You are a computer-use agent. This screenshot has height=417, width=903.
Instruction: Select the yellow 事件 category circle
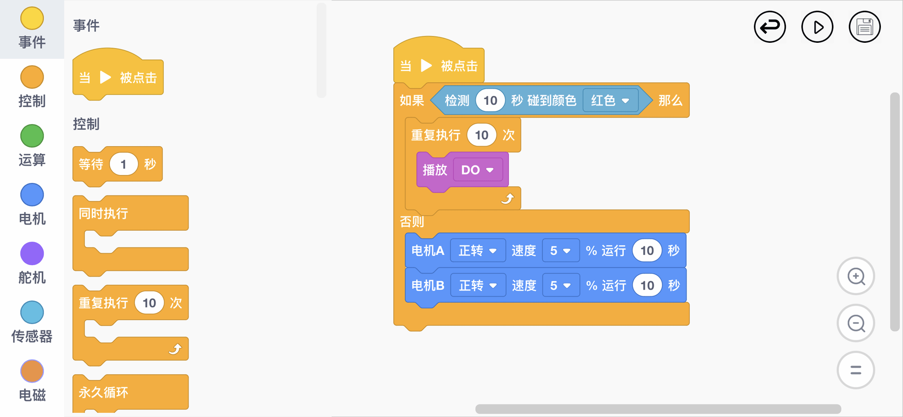[32, 18]
